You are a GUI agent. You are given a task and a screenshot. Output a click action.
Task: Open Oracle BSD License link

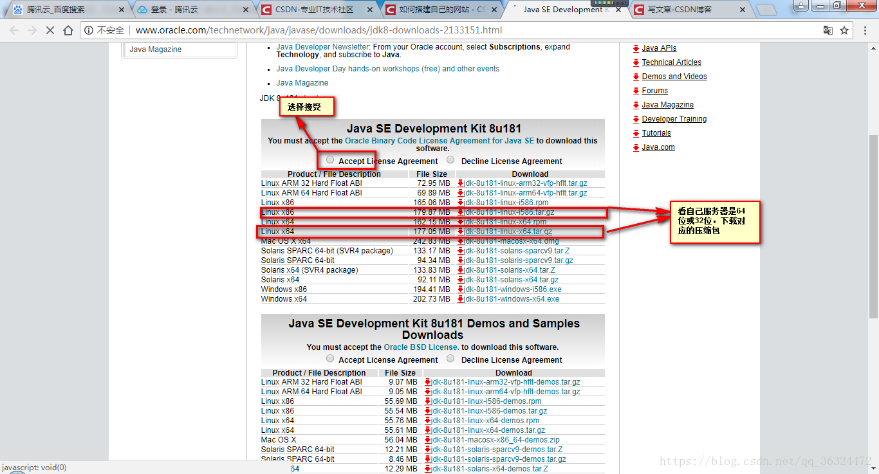point(421,347)
